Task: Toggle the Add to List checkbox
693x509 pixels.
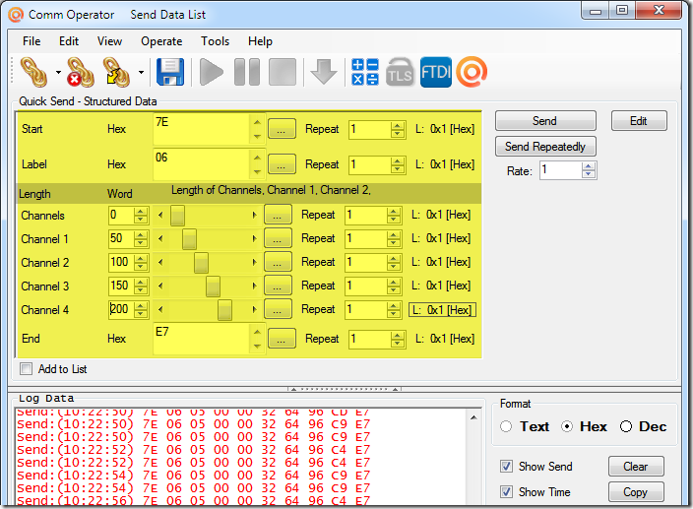Action: [26, 368]
